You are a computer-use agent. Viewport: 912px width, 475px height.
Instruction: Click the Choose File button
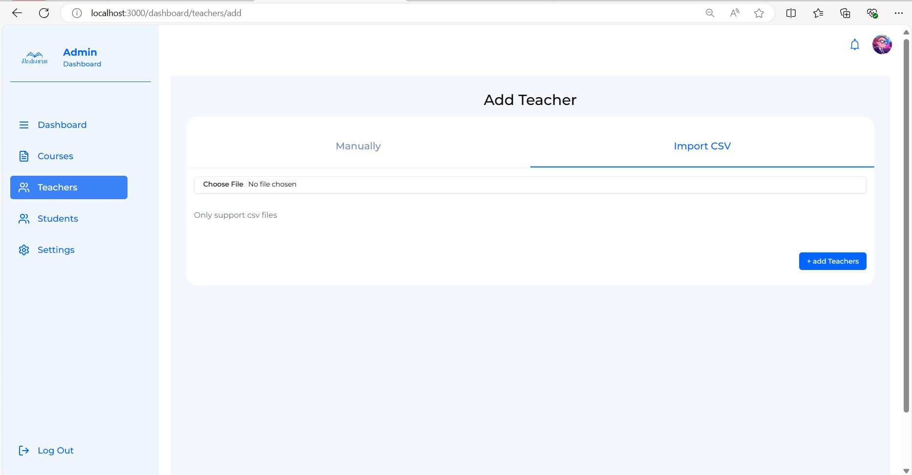(223, 185)
